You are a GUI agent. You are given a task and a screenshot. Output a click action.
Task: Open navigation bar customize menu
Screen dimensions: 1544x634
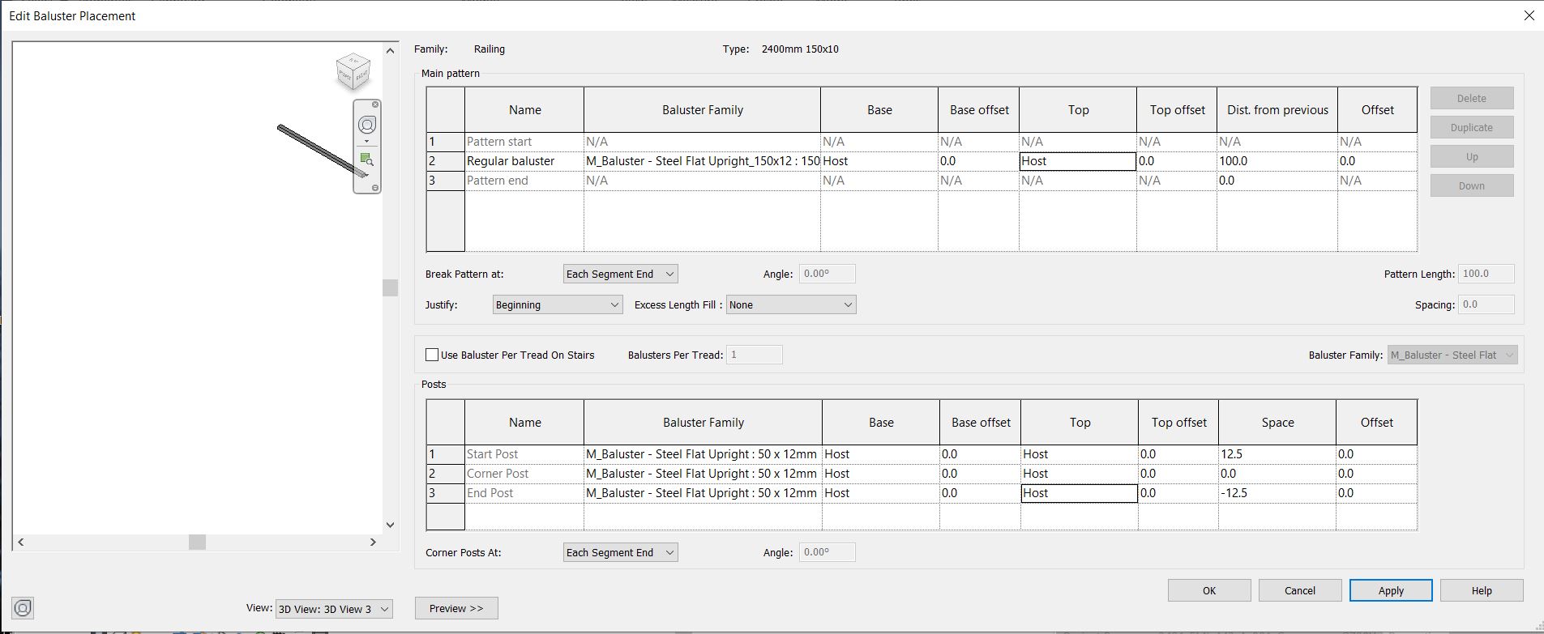(375, 188)
